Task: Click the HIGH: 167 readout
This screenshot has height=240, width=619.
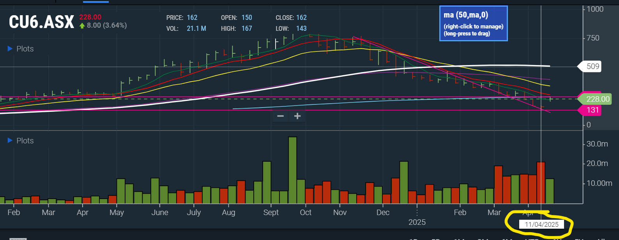Action: click(236, 28)
